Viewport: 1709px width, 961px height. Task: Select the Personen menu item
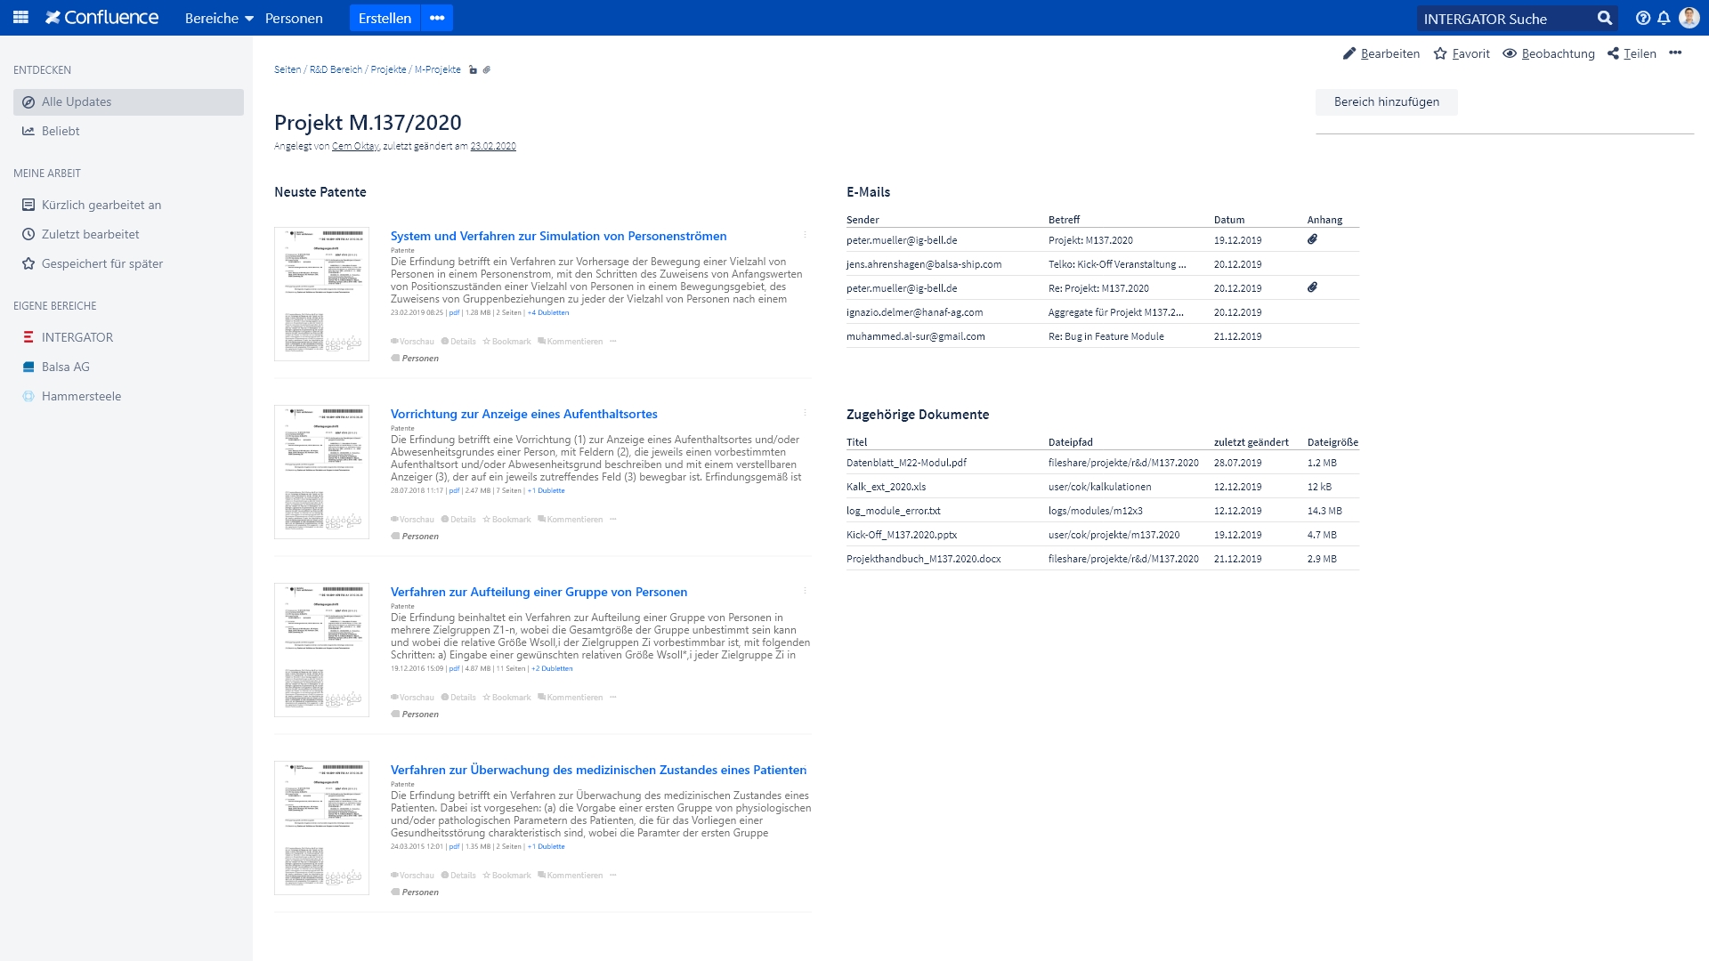[x=292, y=18]
